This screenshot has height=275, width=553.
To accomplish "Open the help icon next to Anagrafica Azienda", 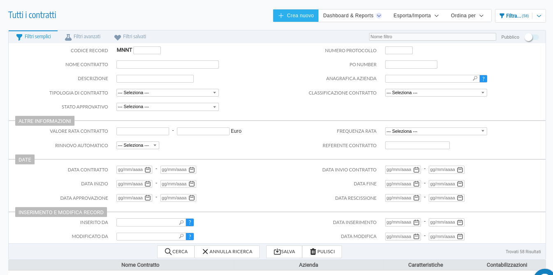I will 483,78.
